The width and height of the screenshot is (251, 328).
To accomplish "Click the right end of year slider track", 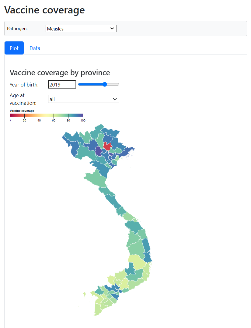I will point(118,84).
